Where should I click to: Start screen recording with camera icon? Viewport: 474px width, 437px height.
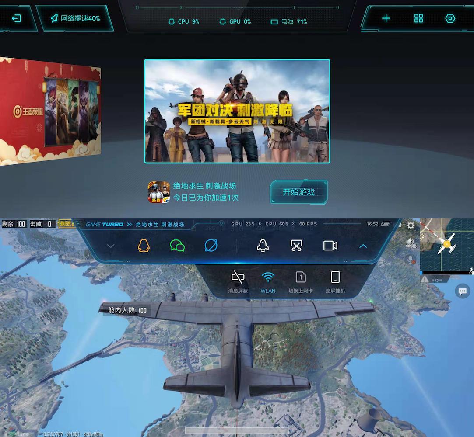(x=330, y=246)
